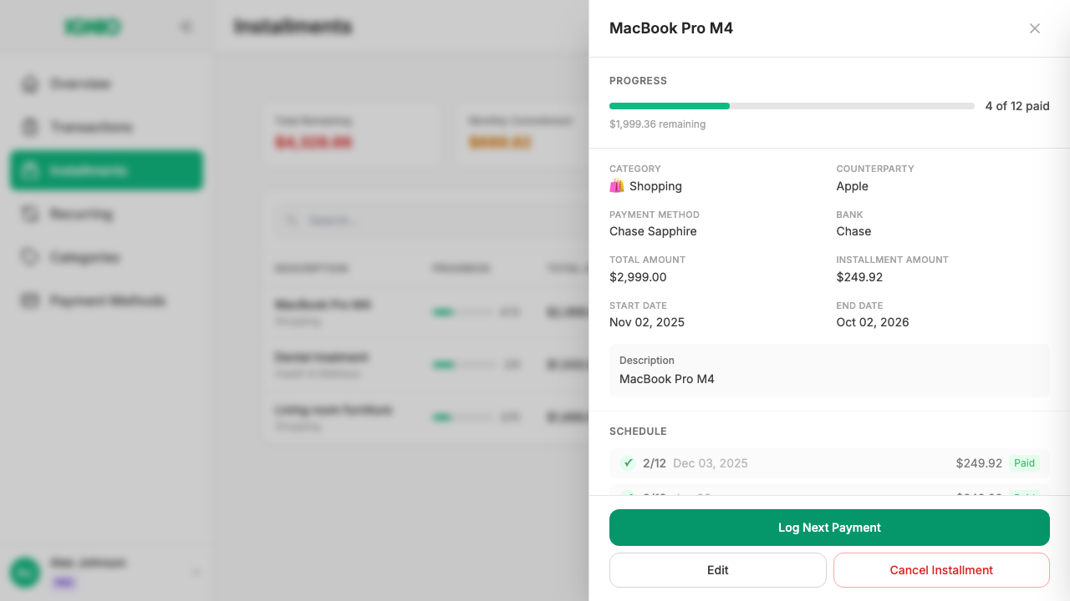The image size is (1070, 601).
Task: Click the checkmark on payment 2/12
Action: tap(628, 463)
